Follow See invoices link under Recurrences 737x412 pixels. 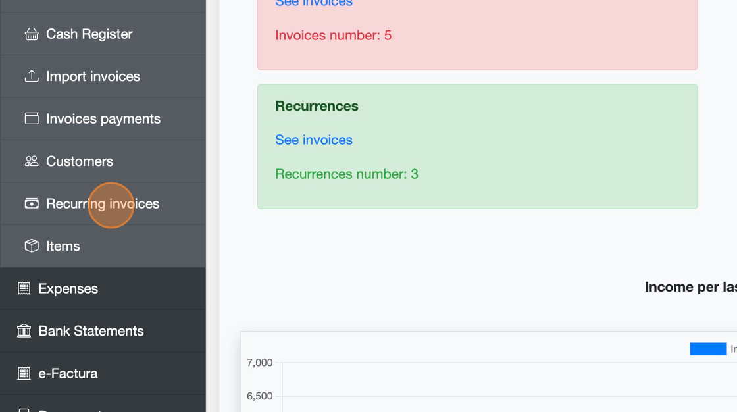(x=314, y=140)
